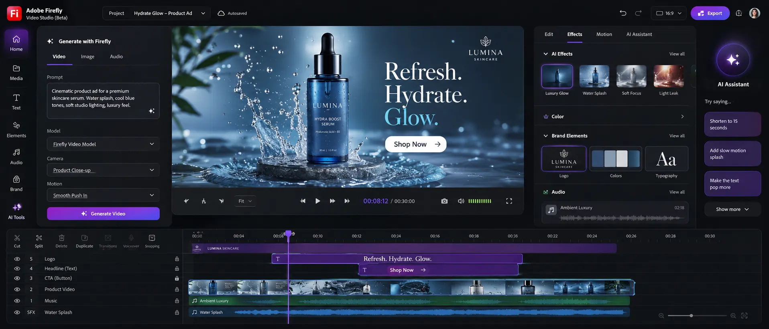Toggle Snapping in the timeline toolbar
The image size is (769, 329).
tap(152, 241)
